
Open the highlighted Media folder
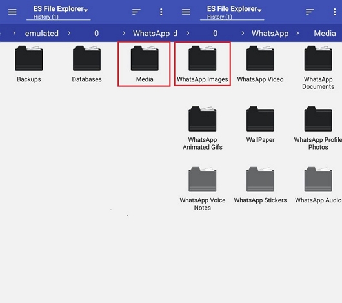[x=145, y=64]
